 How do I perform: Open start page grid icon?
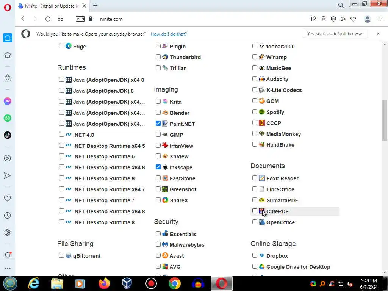click(60, 19)
